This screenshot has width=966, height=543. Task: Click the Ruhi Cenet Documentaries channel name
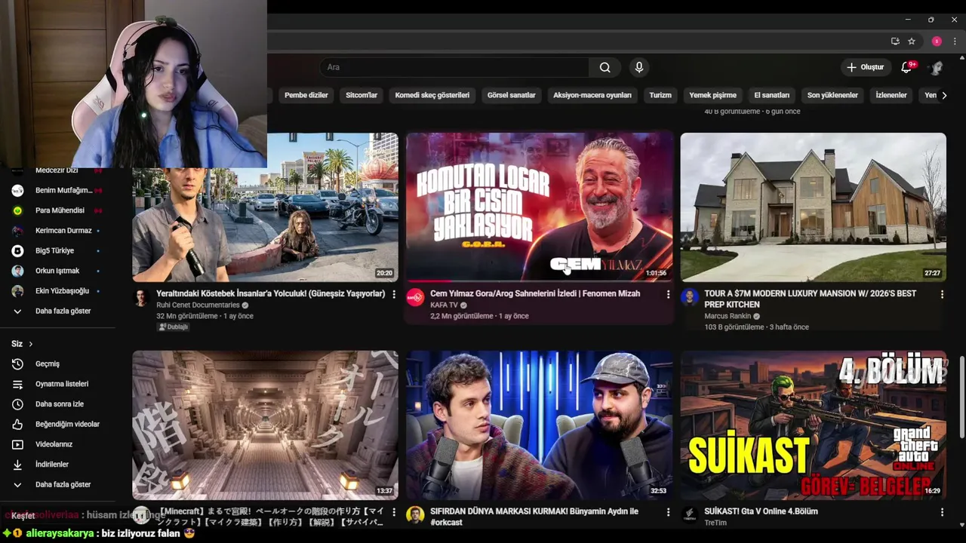[x=198, y=305]
